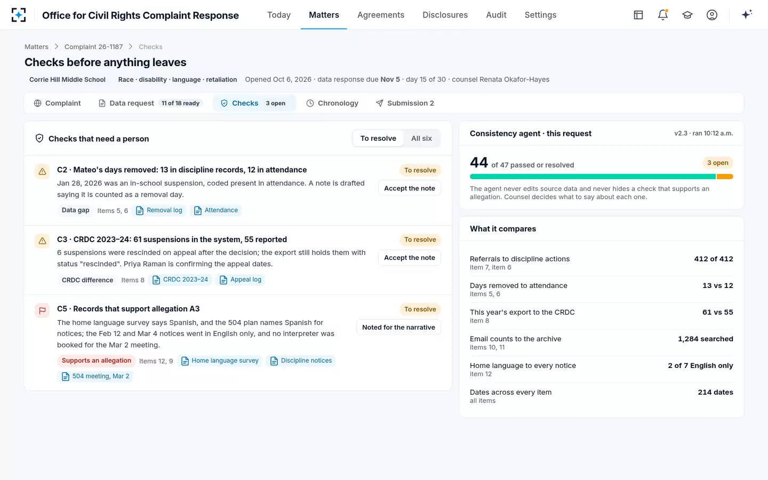Open the Submission 2 sub-tab
768x480 pixels.
[405, 103]
